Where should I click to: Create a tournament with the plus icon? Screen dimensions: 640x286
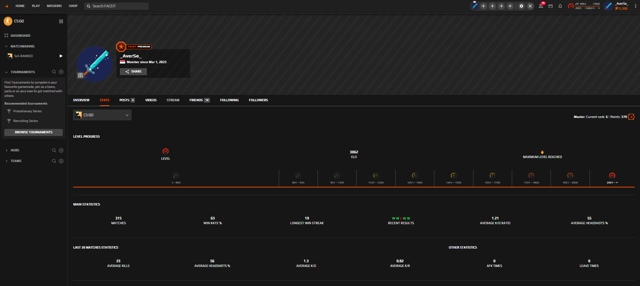coord(61,72)
